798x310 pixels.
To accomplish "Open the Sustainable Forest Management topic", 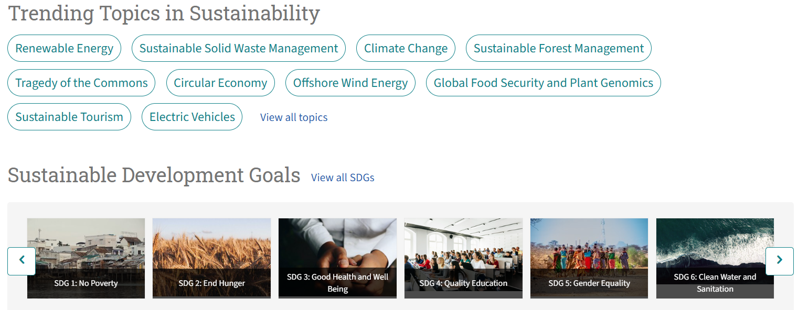I will coord(558,48).
